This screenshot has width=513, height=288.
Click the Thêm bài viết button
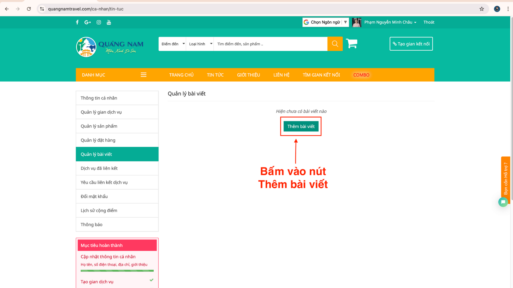tap(301, 126)
